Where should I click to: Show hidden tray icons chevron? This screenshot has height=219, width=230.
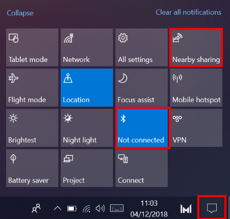point(58,208)
